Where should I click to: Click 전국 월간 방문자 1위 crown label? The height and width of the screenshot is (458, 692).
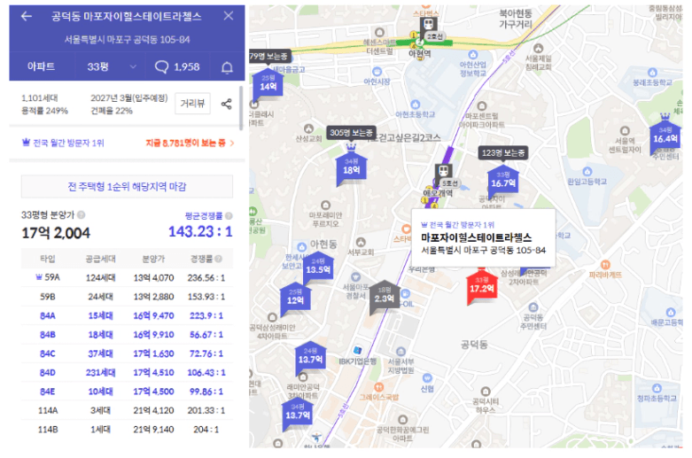(63, 143)
